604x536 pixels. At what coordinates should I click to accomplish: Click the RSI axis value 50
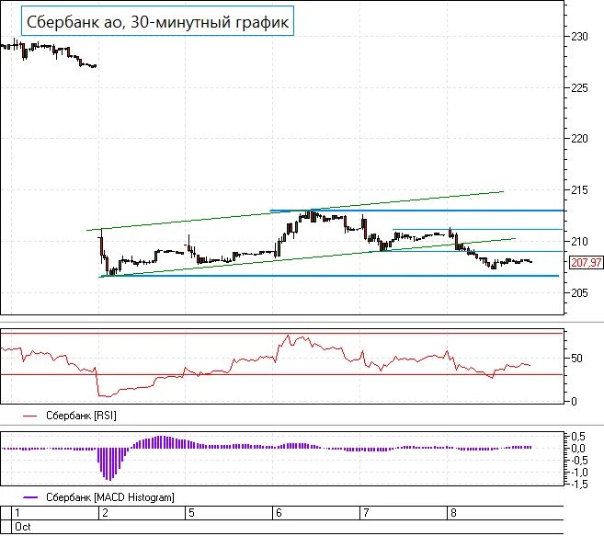[x=576, y=359]
